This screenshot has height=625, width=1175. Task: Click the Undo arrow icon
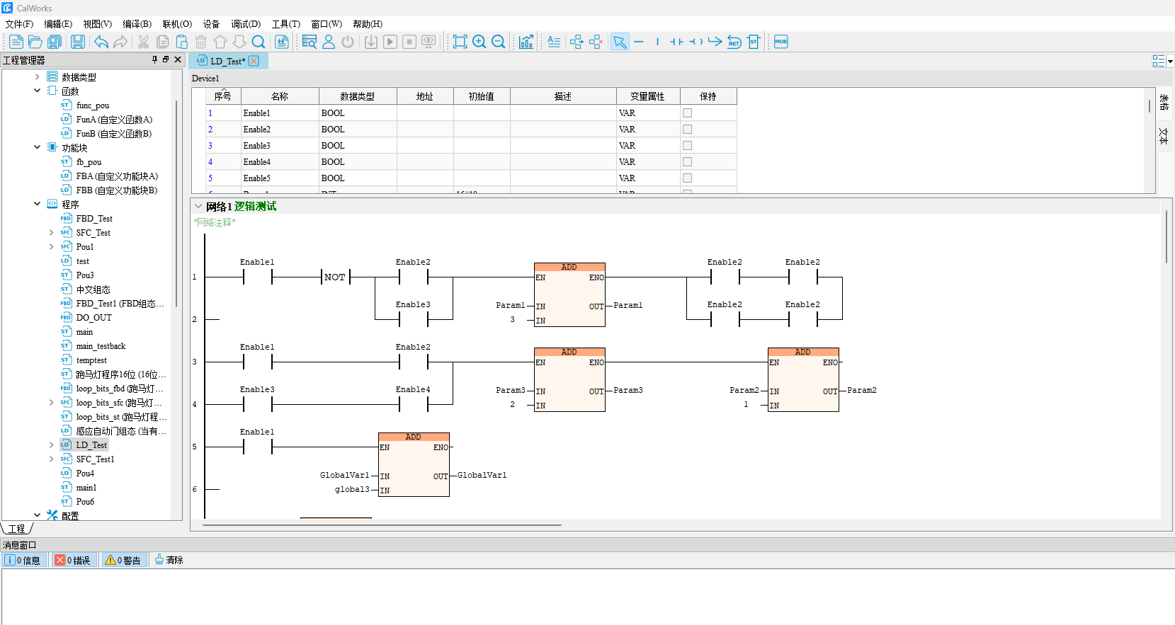point(101,42)
